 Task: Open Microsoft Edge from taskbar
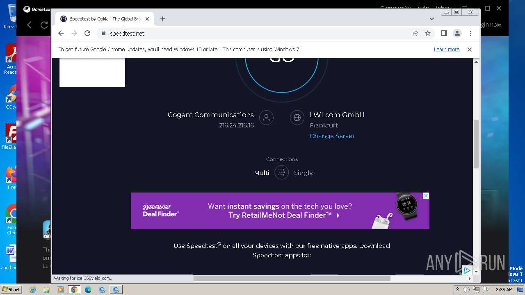click(x=88, y=290)
